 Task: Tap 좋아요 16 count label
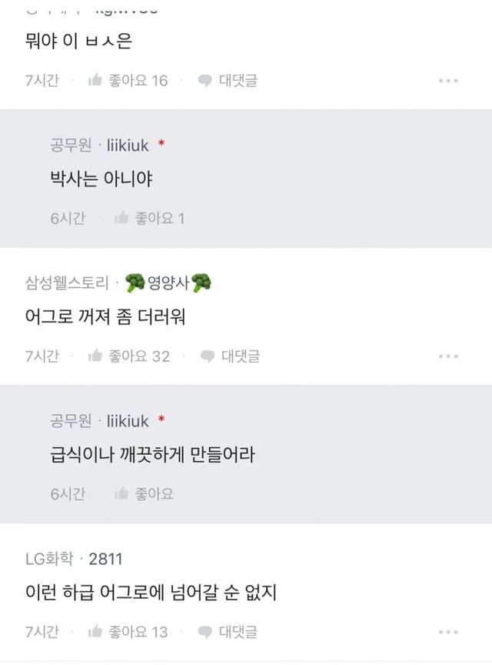tap(138, 80)
